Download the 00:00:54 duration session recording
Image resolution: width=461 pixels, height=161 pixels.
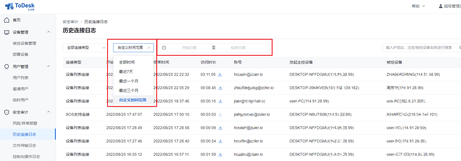(x=220, y=141)
